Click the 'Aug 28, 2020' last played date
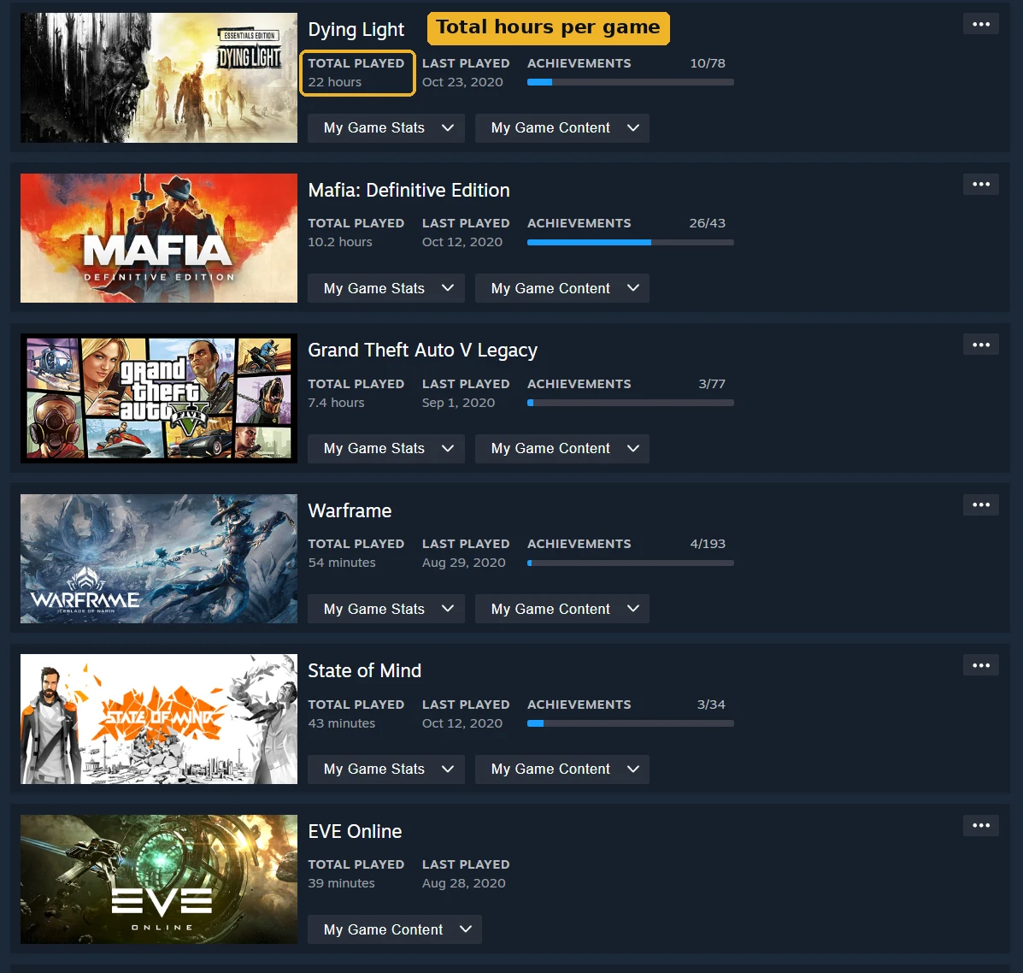 point(464,883)
